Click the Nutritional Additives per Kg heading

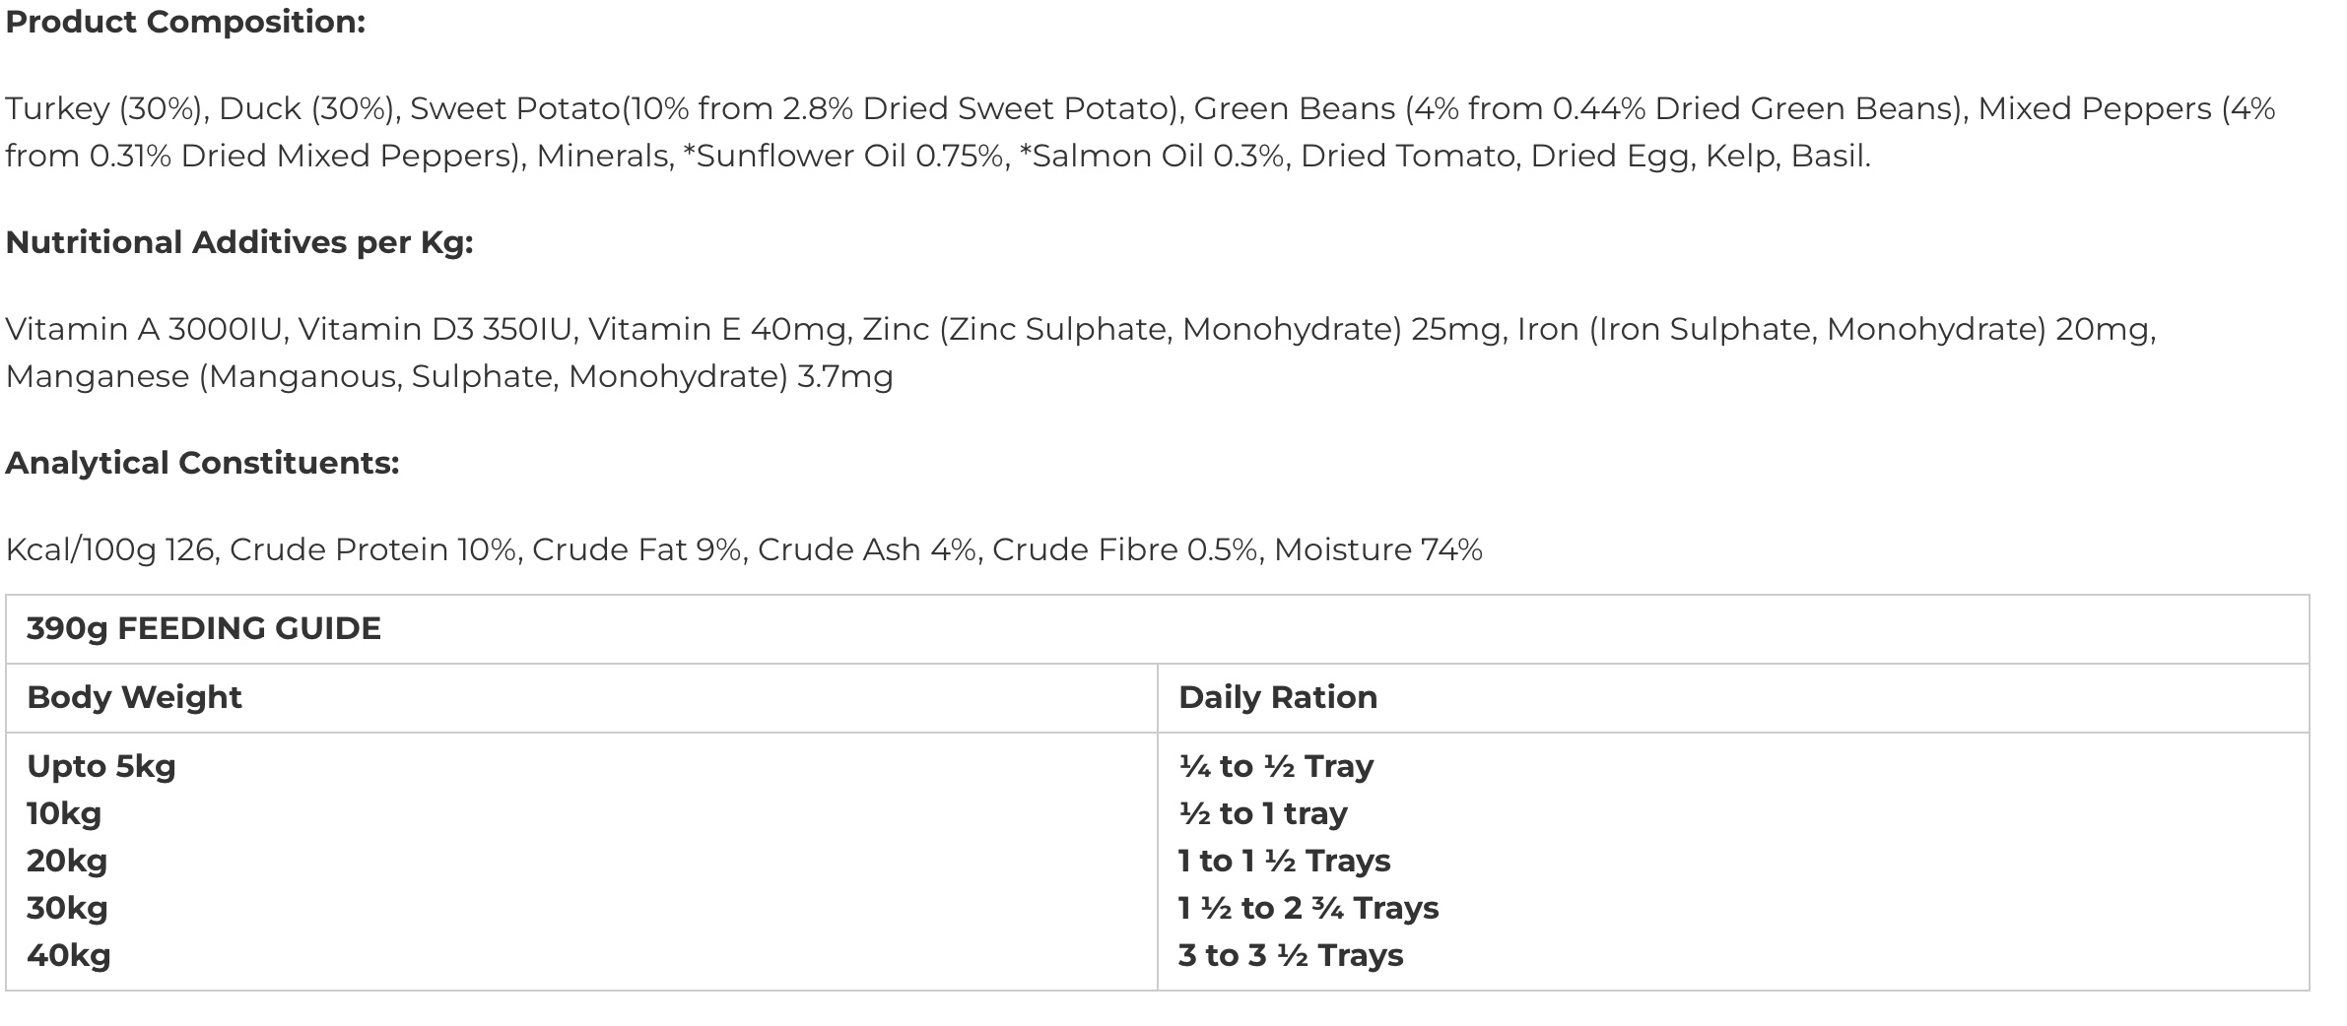click(x=239, y=242)
